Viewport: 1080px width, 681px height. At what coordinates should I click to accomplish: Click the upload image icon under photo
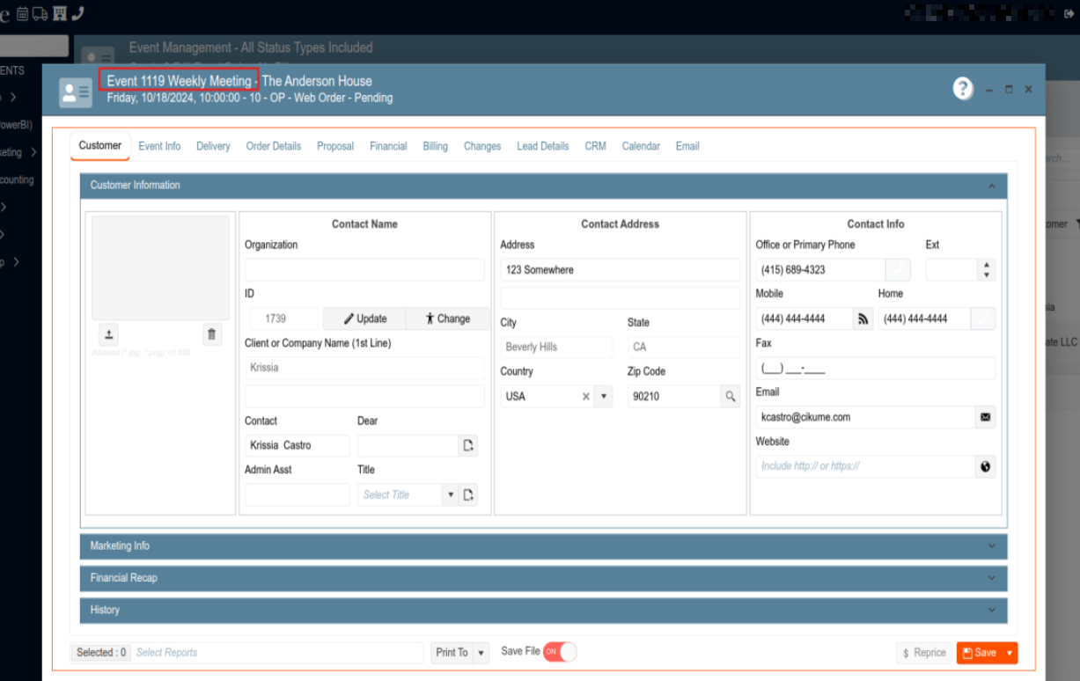tap(109, 334)
